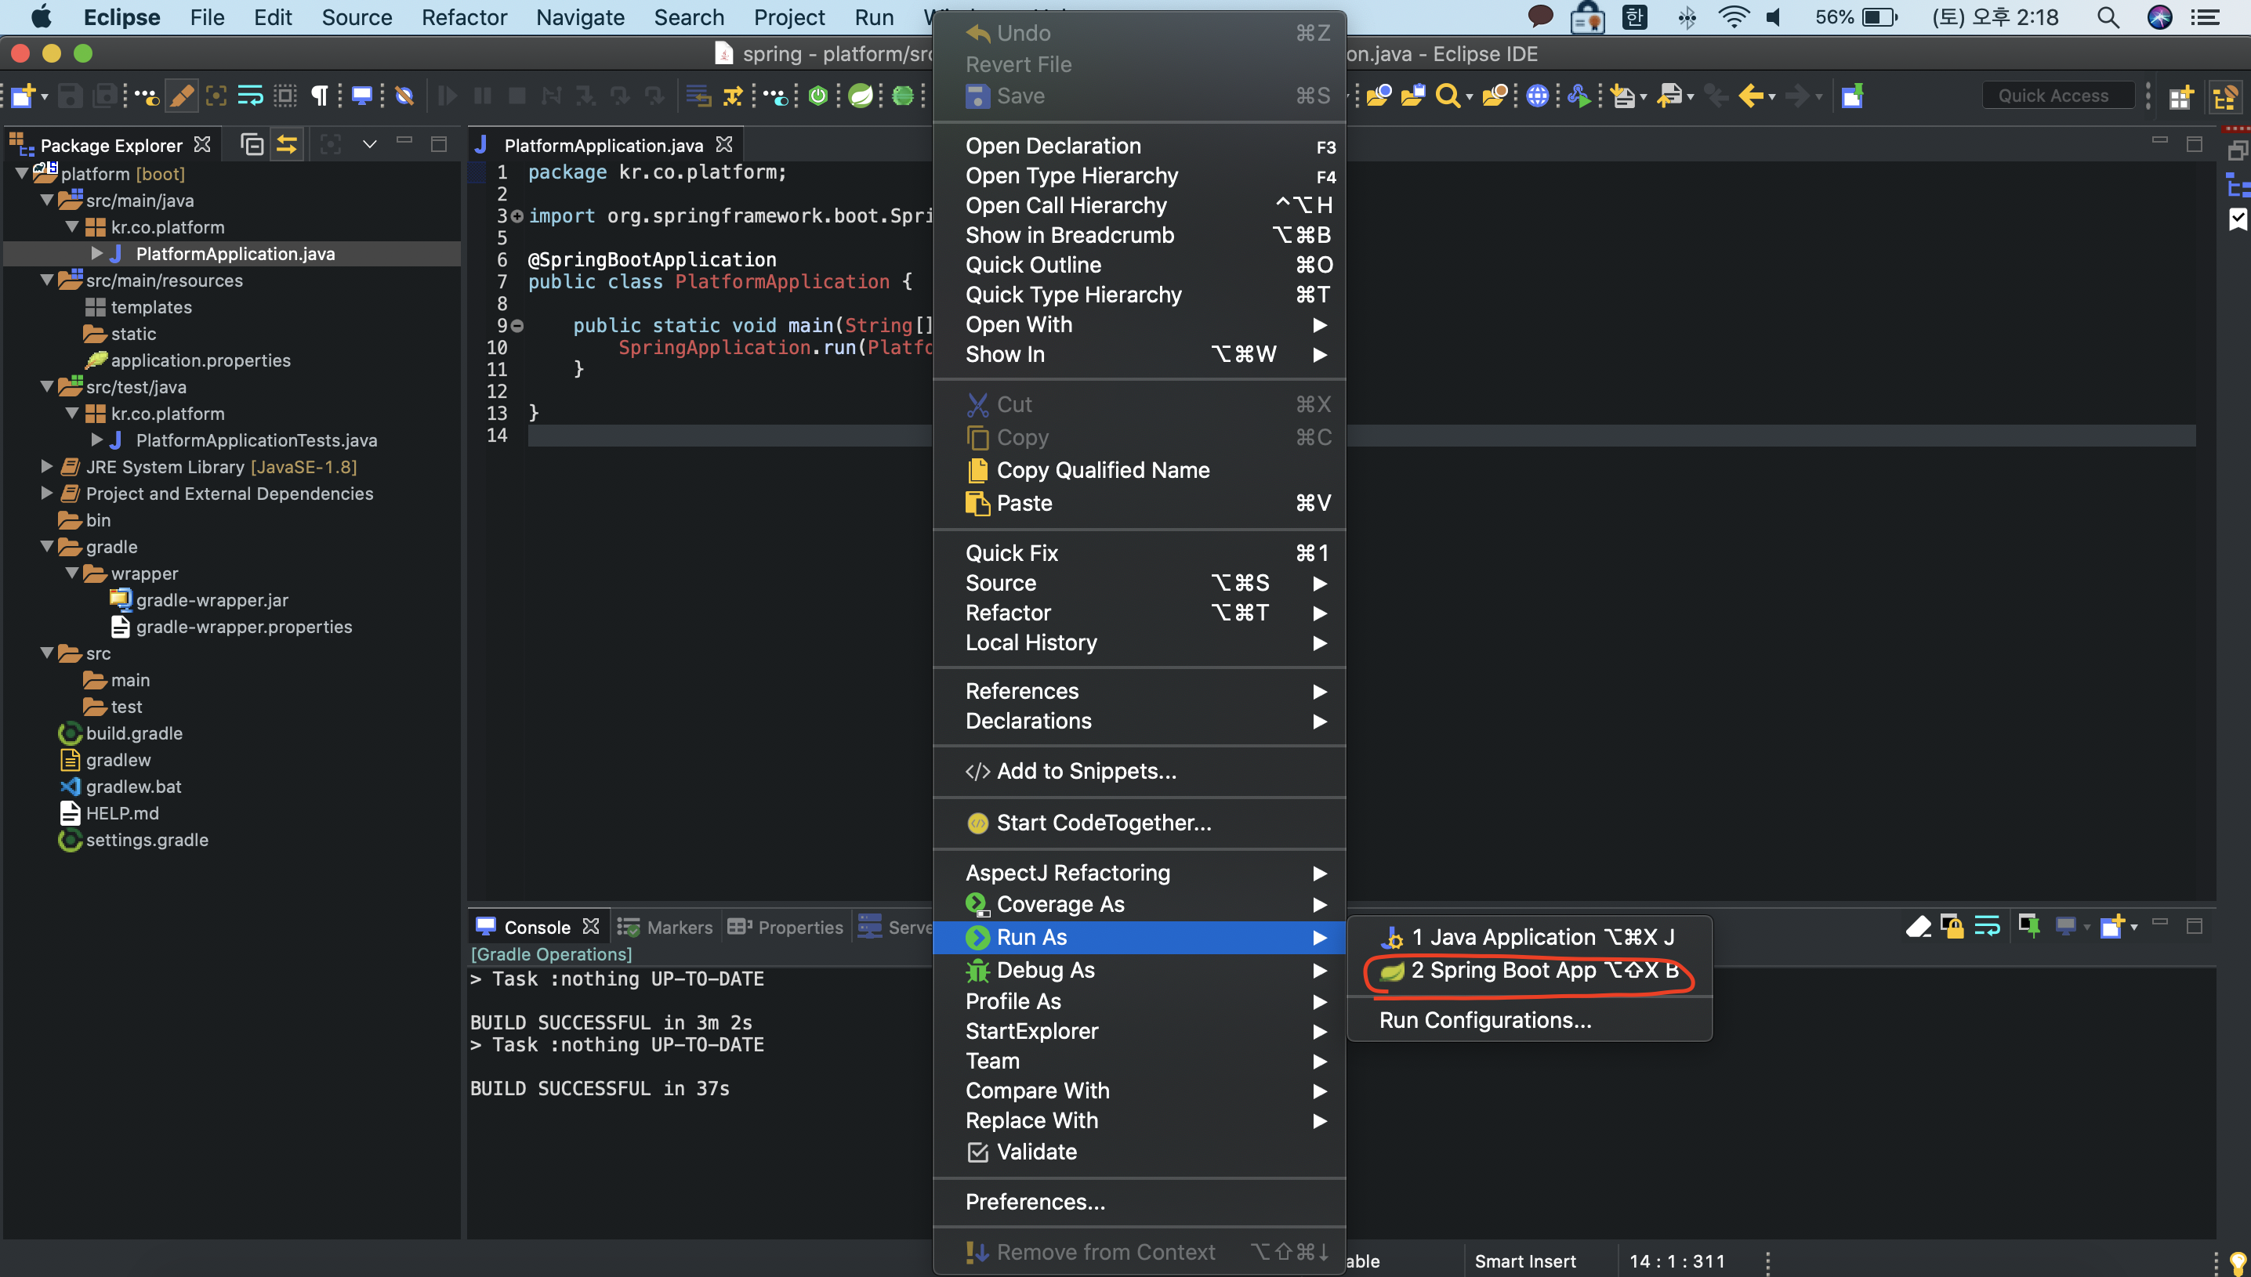Open Run Configurations... from the submenu

point(1529,1020)
